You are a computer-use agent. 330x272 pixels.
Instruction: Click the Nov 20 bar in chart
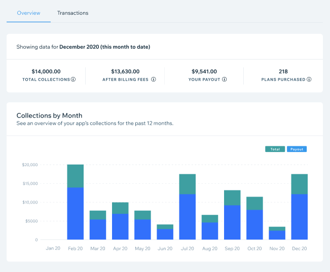pyautogui.click(x=277, y=234)
